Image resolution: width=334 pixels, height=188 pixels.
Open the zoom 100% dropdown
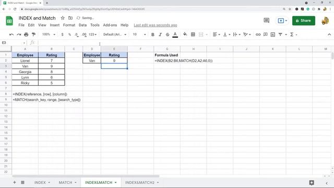49,34
